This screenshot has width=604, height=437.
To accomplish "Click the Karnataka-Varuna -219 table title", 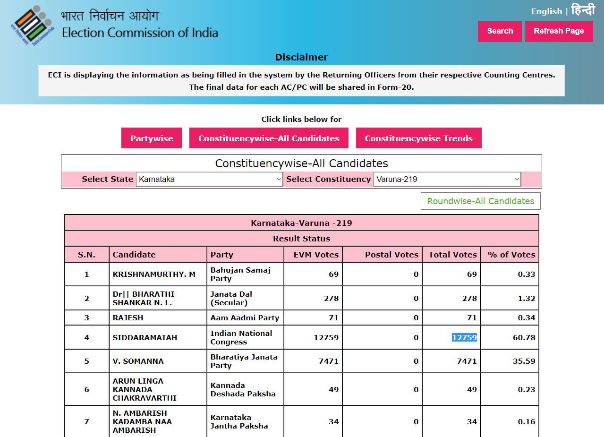I will tap(301, 223).
